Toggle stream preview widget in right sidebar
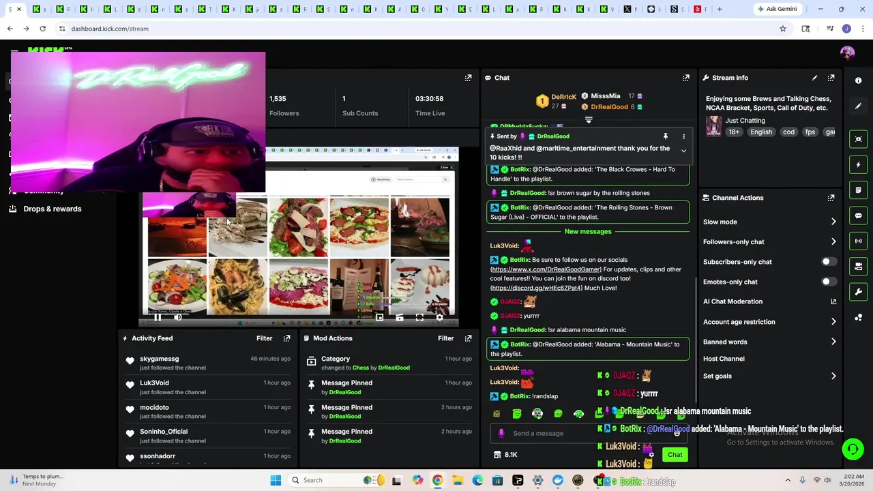 coord(858,139)
